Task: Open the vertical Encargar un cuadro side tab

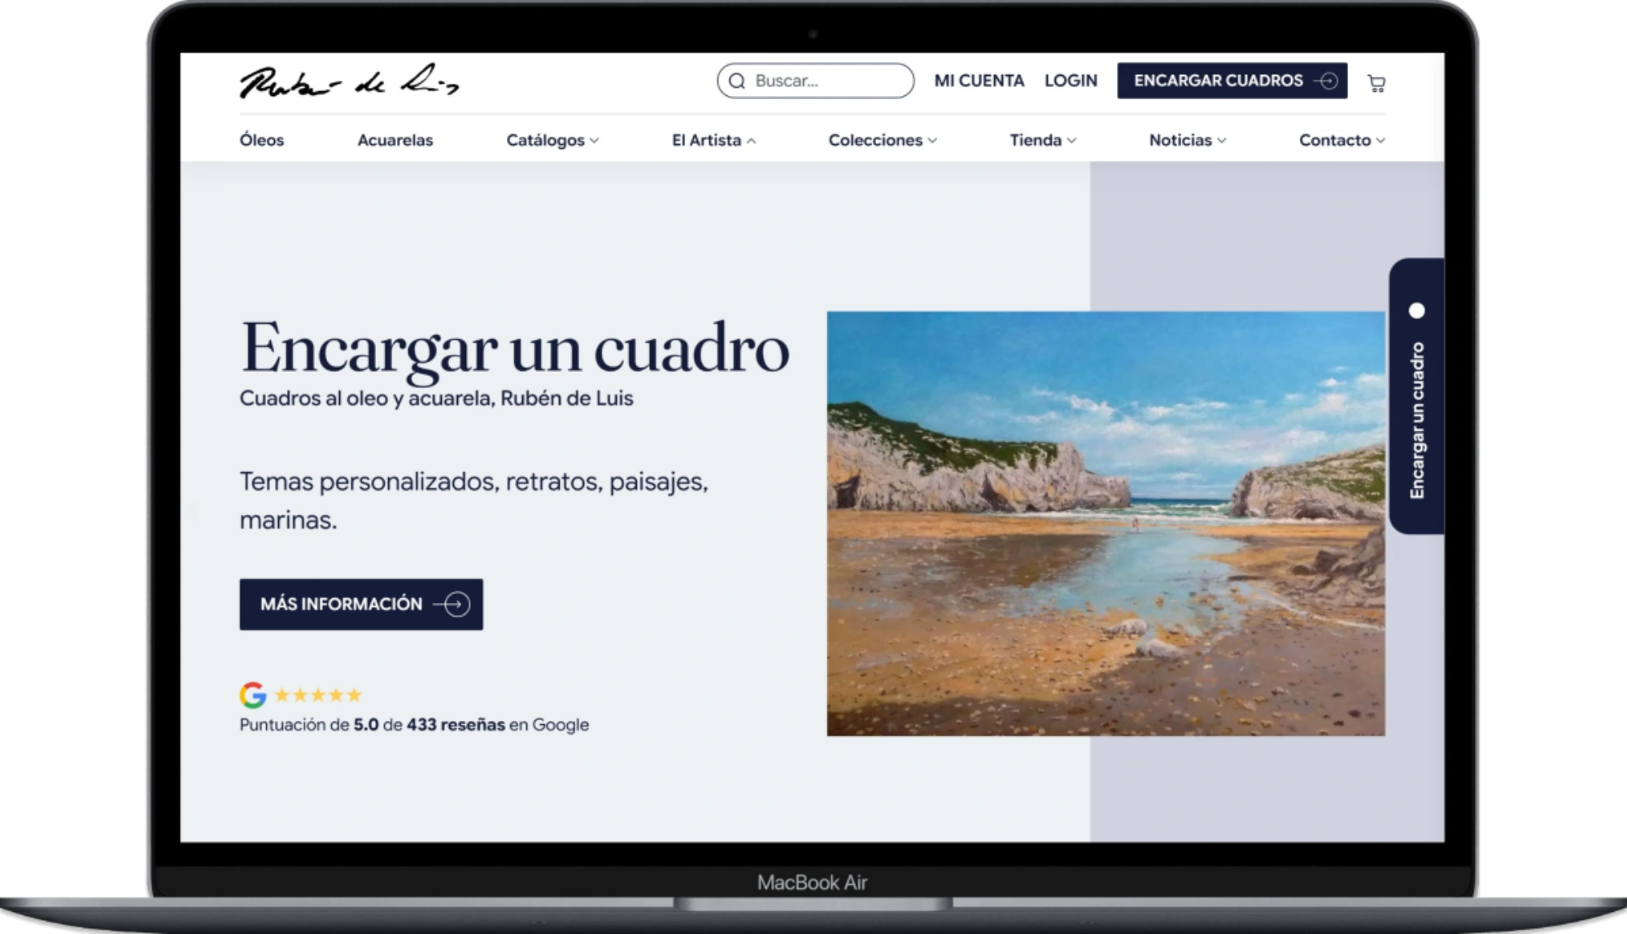Action: coord(1417,396)
